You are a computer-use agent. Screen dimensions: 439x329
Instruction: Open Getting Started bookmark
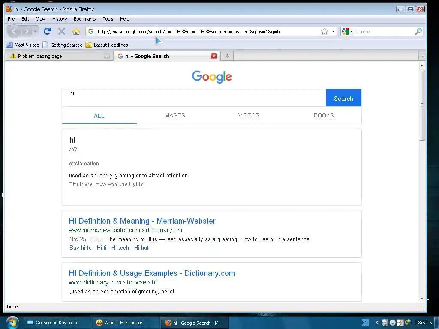pyautogui.click(x=63, y=45)
